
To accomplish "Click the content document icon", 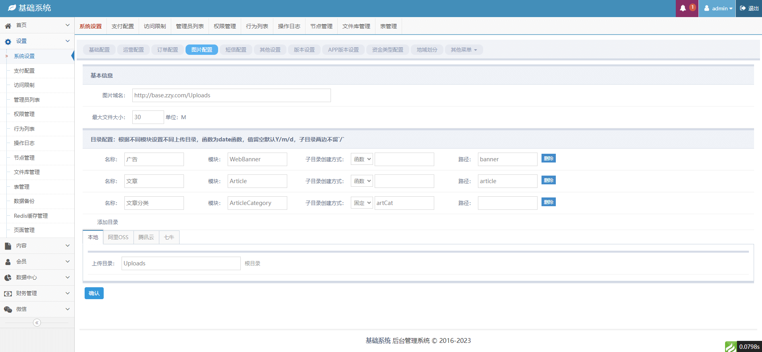I will coord(8,246).
